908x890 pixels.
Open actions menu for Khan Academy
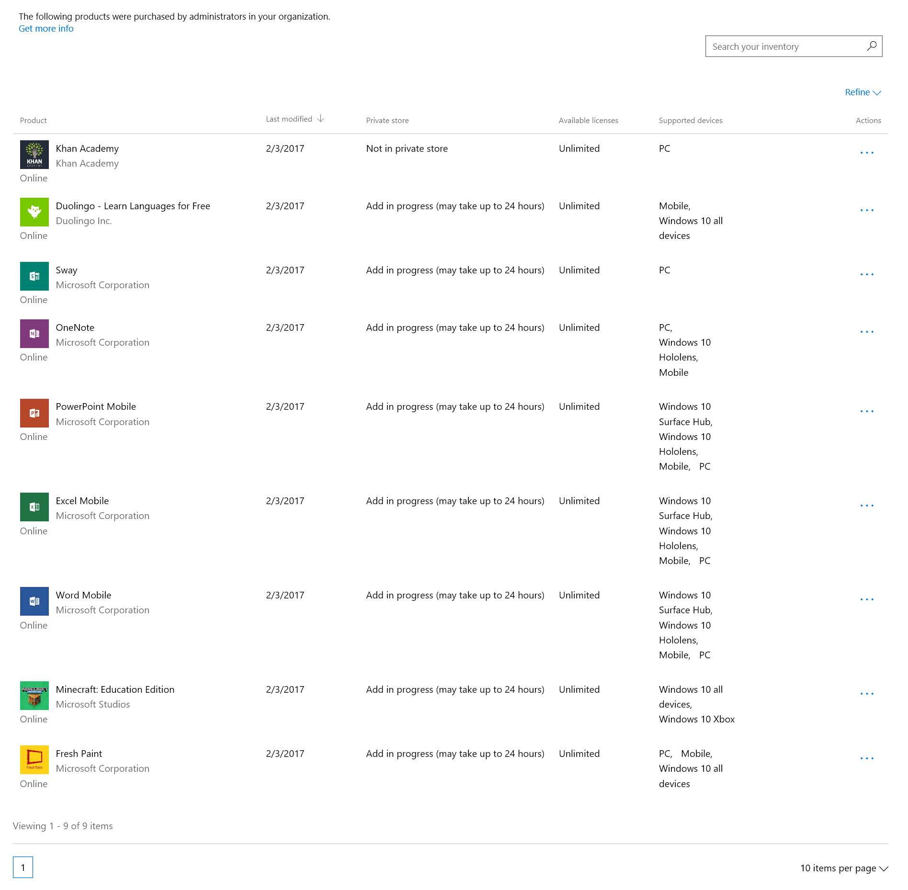(x=867, y=153)
